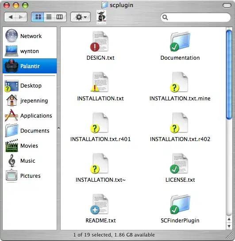Click the INSTALLATION.txt.mine unversioned file
Screen dimensions: 235x241
(179, 82)
